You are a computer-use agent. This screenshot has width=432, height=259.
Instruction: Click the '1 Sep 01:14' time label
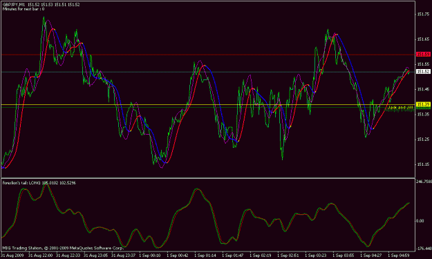click(x=205, y=256)
